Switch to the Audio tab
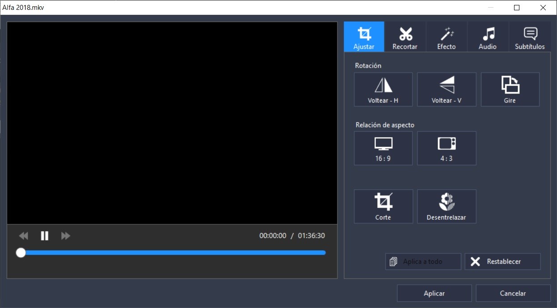The height and width of the screenshot is (308, 557). coord(488,37)
